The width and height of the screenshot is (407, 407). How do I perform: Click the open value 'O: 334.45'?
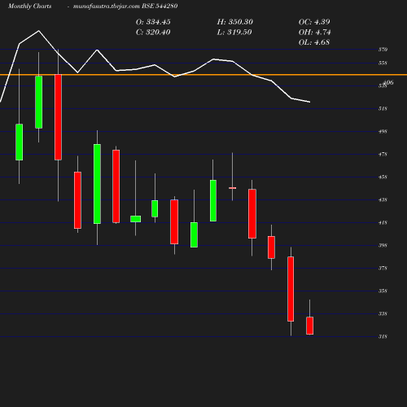(153, 22)
